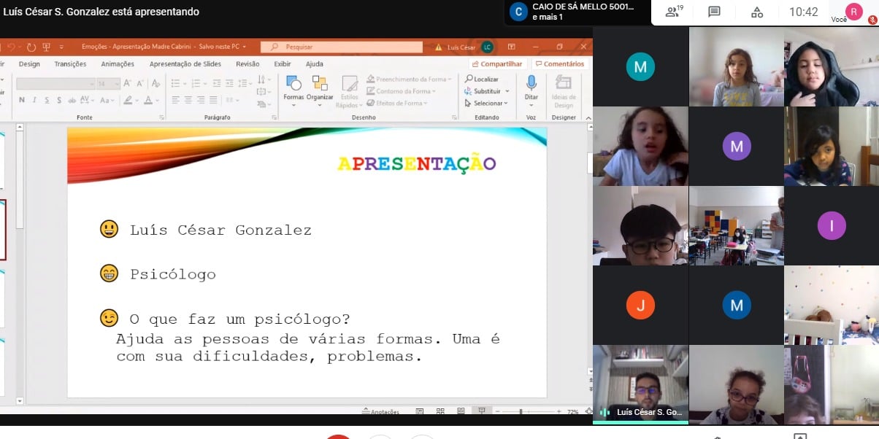This screenshot has width=879, height=439.
Task: Click the Ditar dictation microphone
Action: click(531, 88)
